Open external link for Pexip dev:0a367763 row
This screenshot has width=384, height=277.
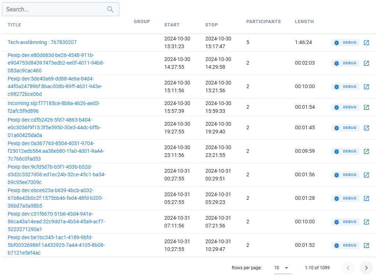(x=366, y=151)
